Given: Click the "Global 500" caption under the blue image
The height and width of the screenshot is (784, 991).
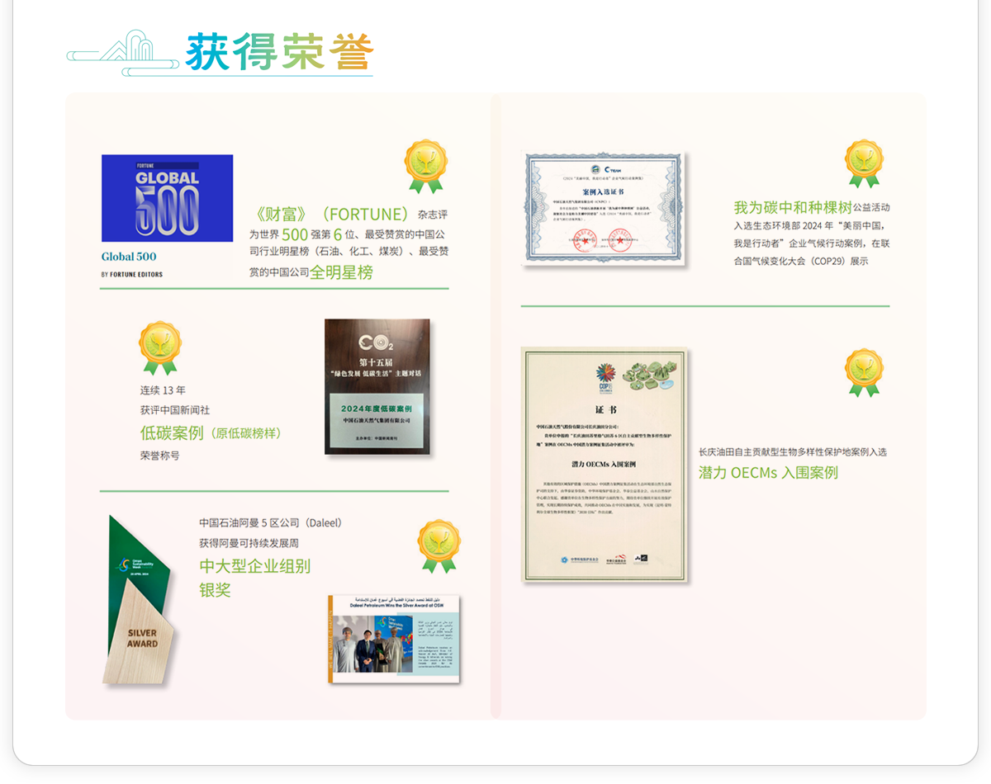Looking at the screenshot, I should pos(130,257).
